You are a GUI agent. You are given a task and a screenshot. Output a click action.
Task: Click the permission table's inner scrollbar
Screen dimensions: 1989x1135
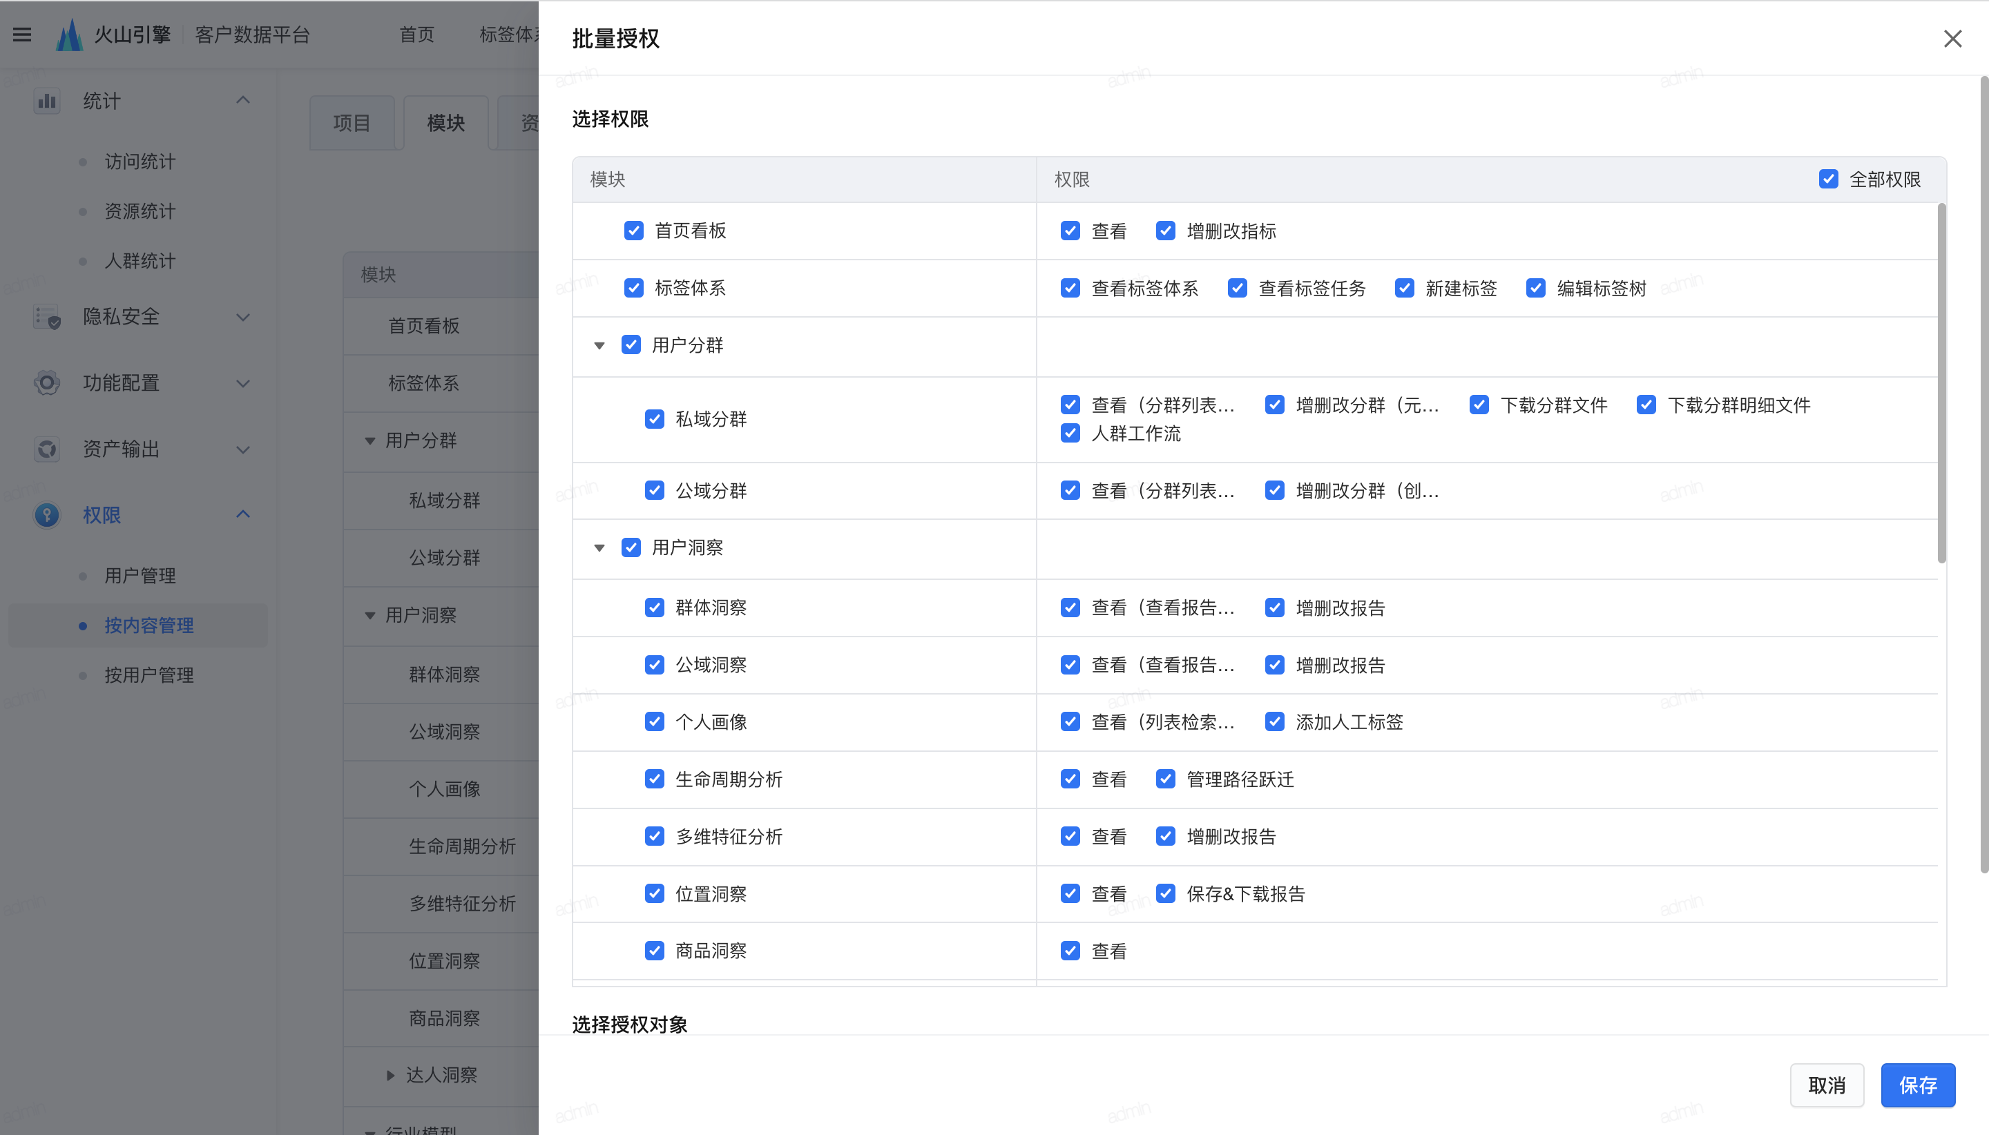coord(1941,382)
